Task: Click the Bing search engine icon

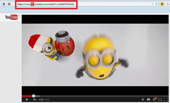Action: (162, 4)
